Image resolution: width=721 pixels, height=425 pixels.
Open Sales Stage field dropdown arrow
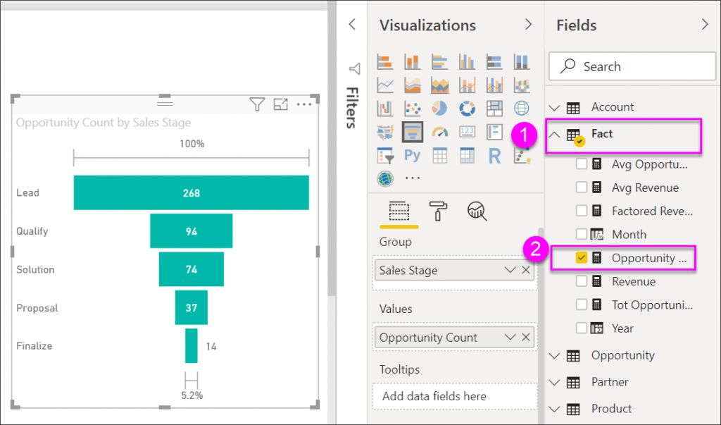510,270
